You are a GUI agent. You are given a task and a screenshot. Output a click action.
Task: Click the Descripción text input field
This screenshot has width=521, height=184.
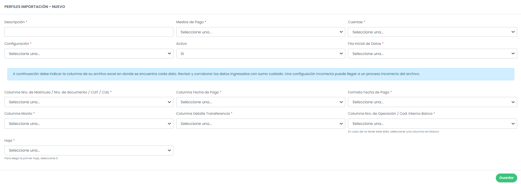click(x=89, y=32)
